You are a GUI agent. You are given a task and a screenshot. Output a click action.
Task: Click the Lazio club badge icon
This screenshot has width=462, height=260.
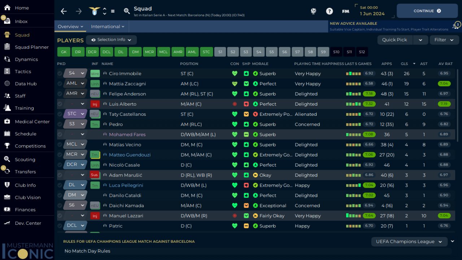tap(95, 11)
